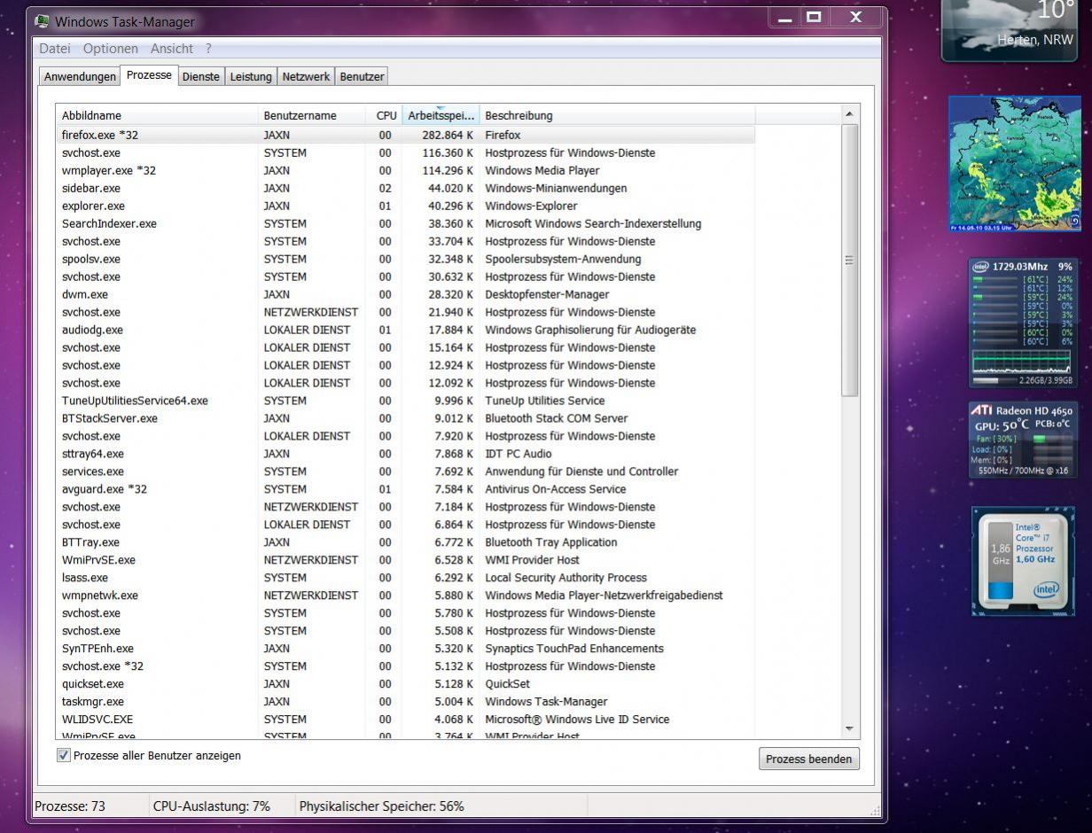Click 'Desktopfenster-Manager' description text

[x=547, y=294]
